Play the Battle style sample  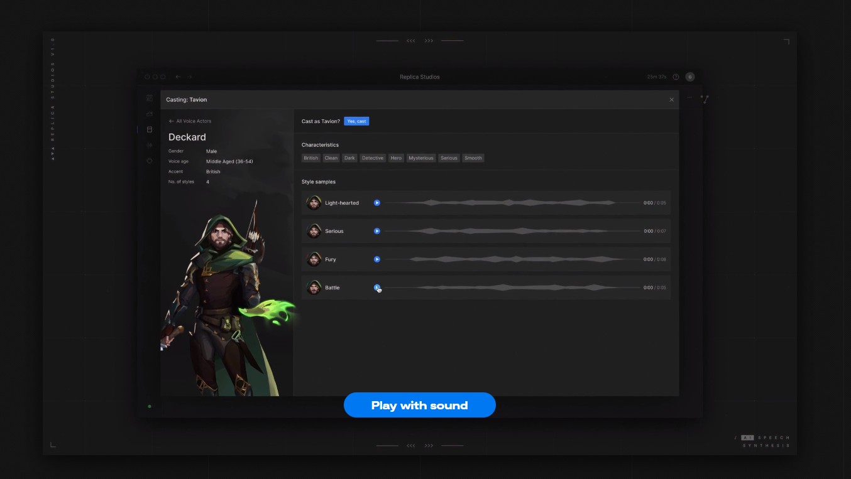pyautogui.click(x=377, y=288)
